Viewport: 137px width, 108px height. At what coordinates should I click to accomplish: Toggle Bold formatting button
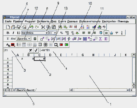click(8, 33)
